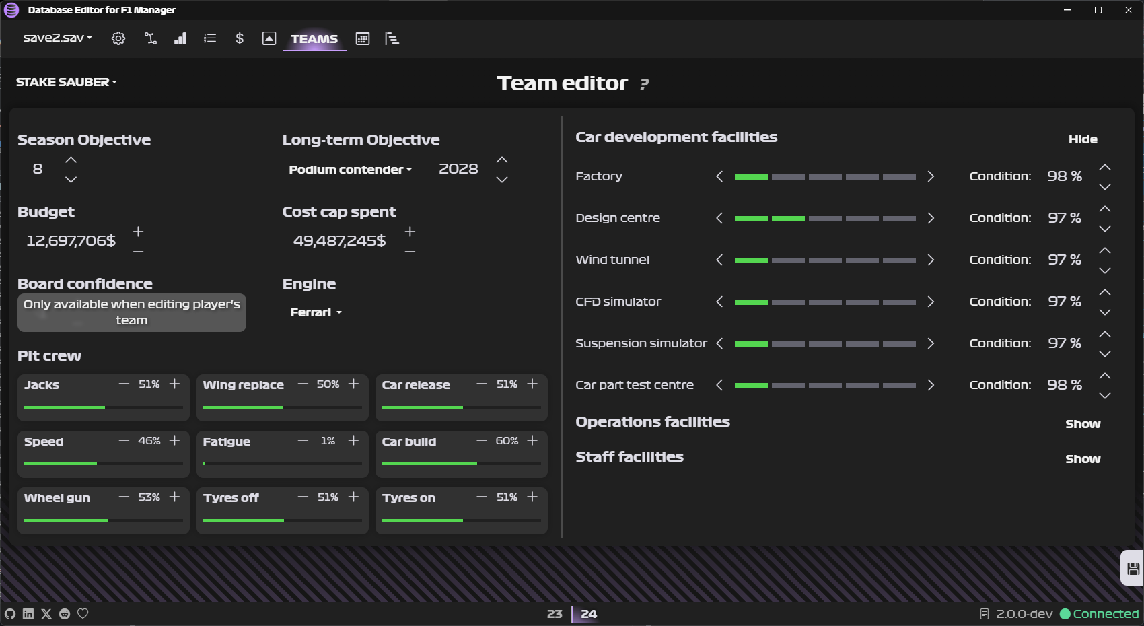
Task: Increase Wing replace pit crew stat
Action: pyautogui.click(x=353, y=384)
